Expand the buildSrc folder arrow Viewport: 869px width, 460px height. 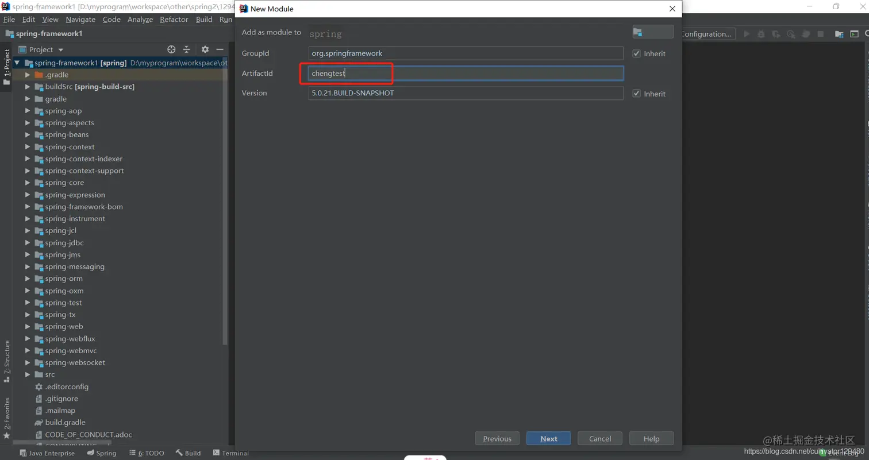(x=27, y=87)
